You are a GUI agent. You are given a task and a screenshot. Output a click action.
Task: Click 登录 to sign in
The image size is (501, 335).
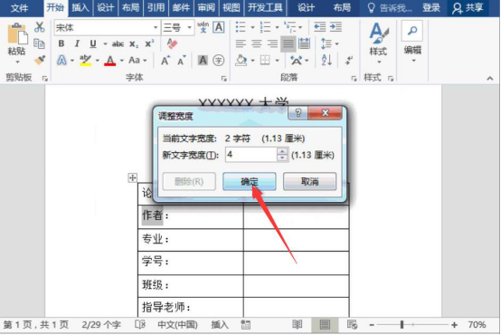coord(431,7)
